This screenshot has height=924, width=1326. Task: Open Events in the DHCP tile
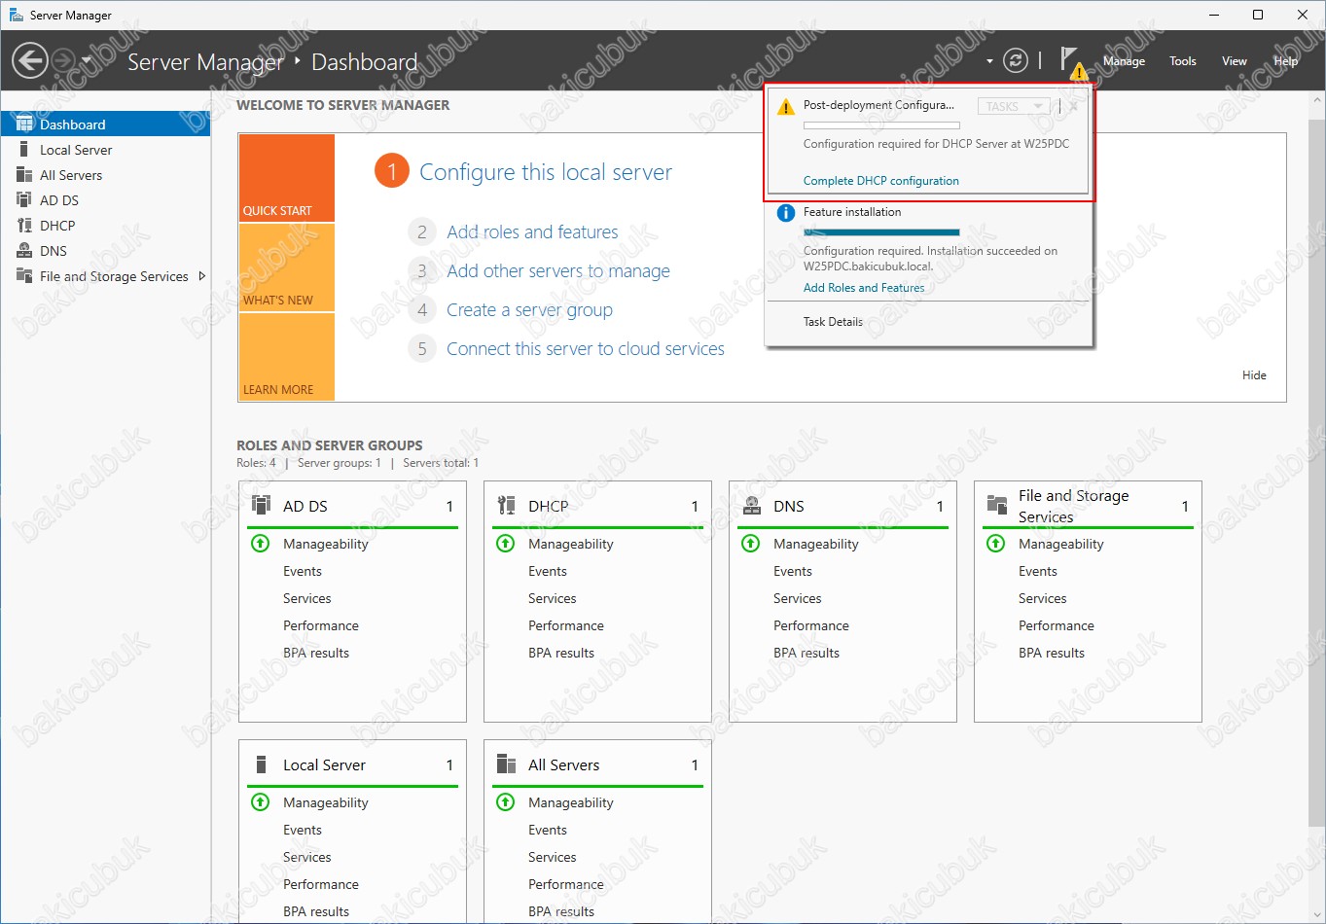pyautogui.click(x=548, y=571)
